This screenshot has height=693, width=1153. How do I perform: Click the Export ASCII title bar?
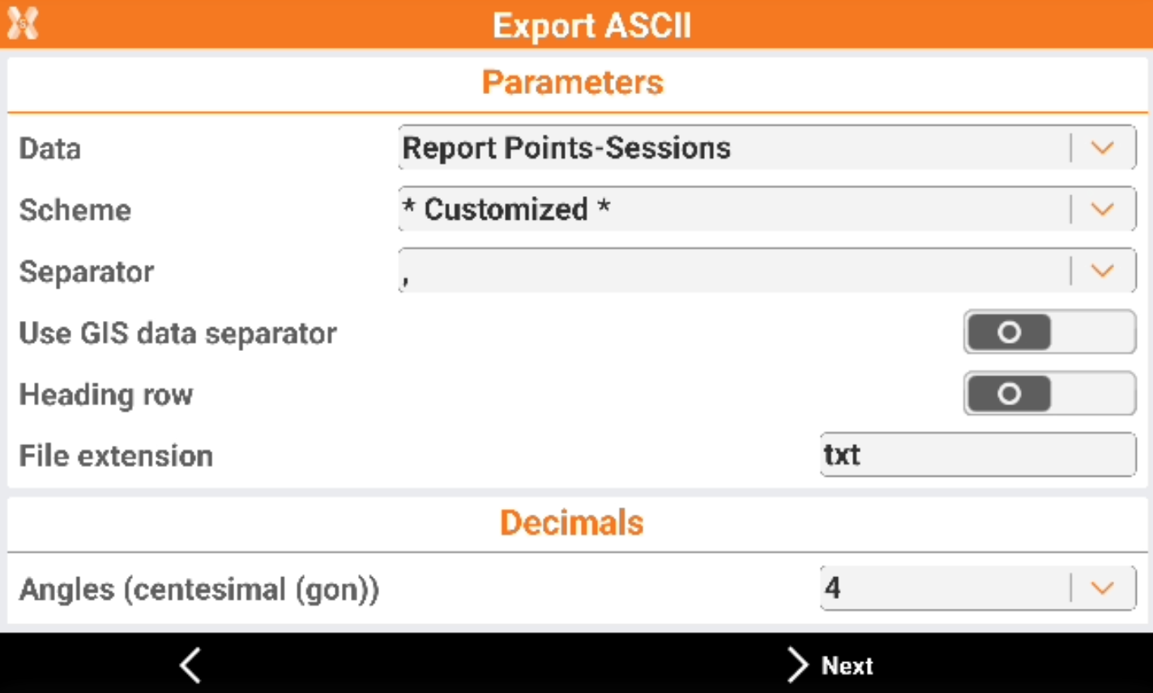(591, 25)
